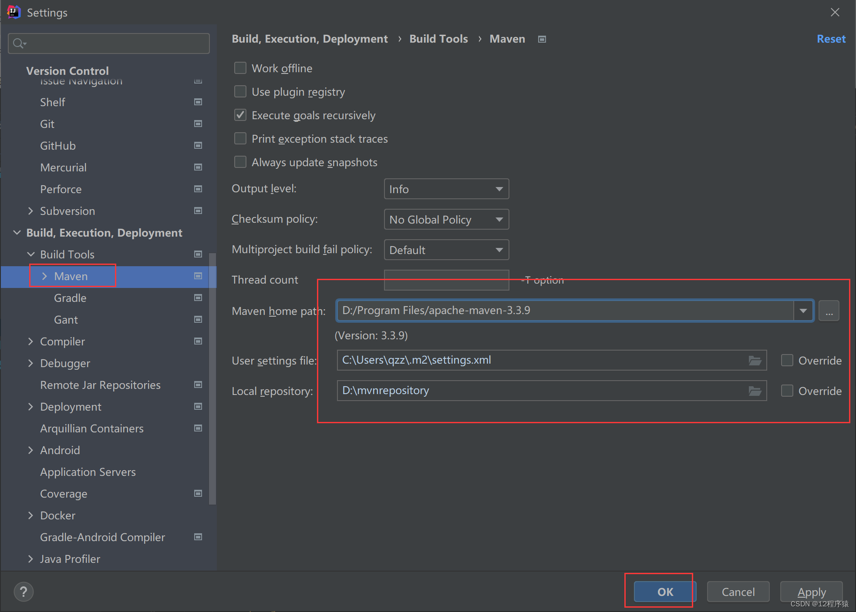Uncheck Execute goals recursively
The height and width of the screenshot is (612, 856).
pos(240,115)
